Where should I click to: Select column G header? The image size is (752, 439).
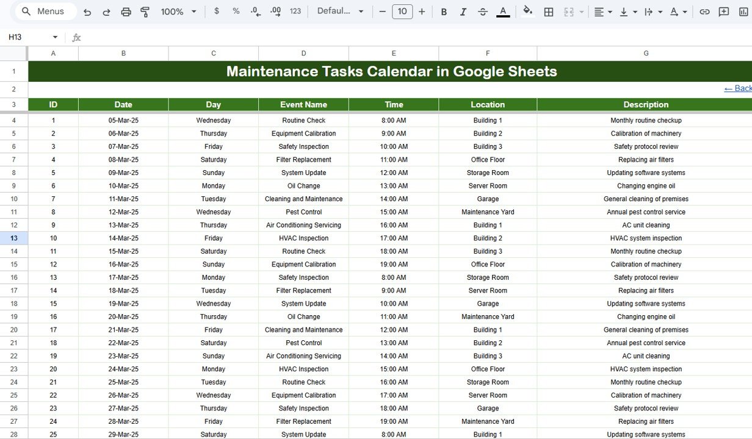646,53
